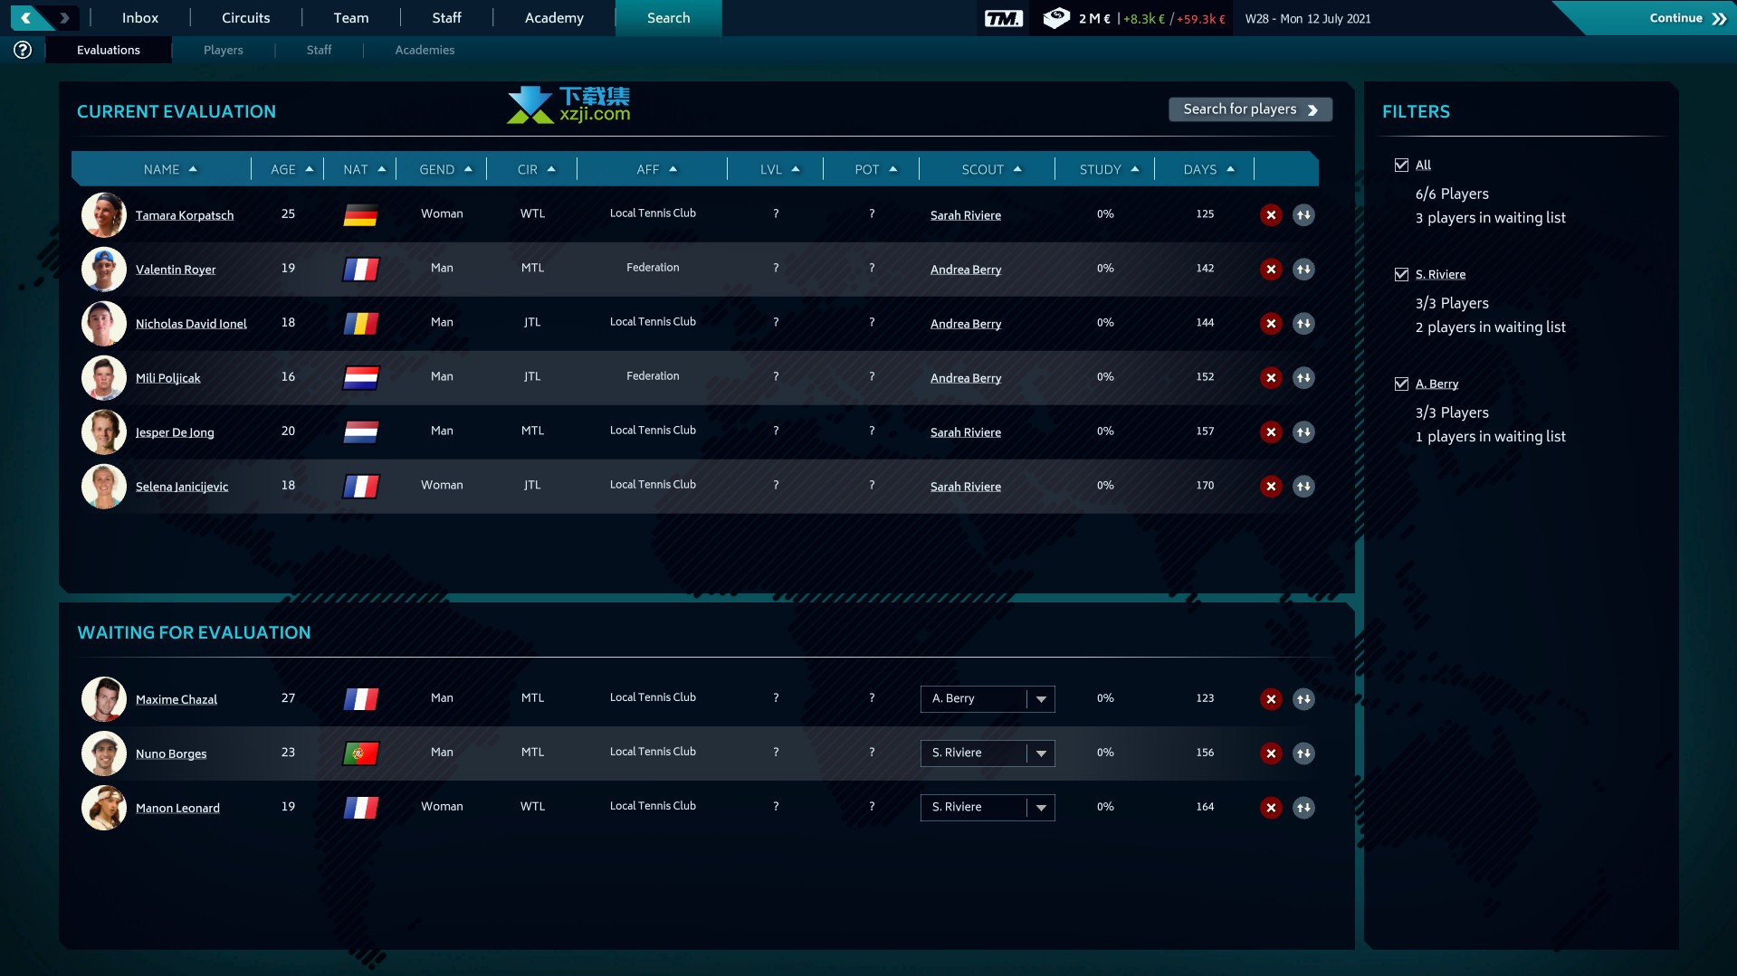Remove Nicholas David Ionel from evaluation
Viewport: 1737px width, 976px height.
[x=1271, y=323]
